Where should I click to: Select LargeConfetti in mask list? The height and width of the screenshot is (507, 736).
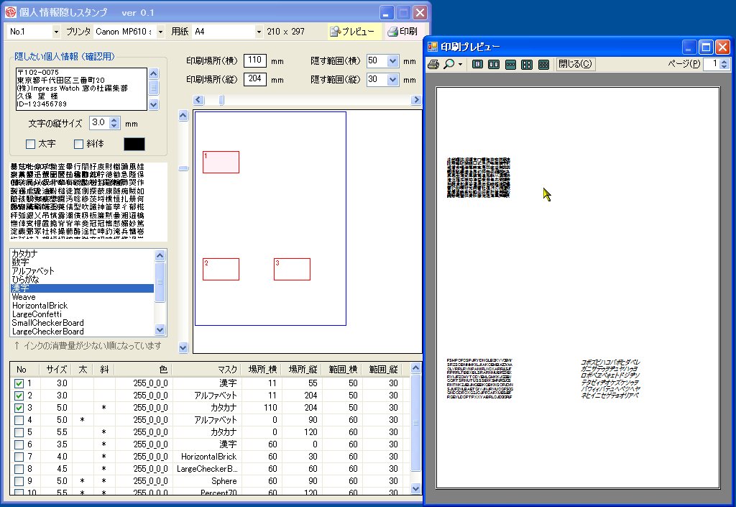[82, 314]
